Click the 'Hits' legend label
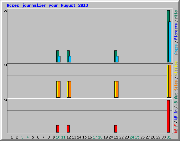180x141 pixels. click(176, 14)
